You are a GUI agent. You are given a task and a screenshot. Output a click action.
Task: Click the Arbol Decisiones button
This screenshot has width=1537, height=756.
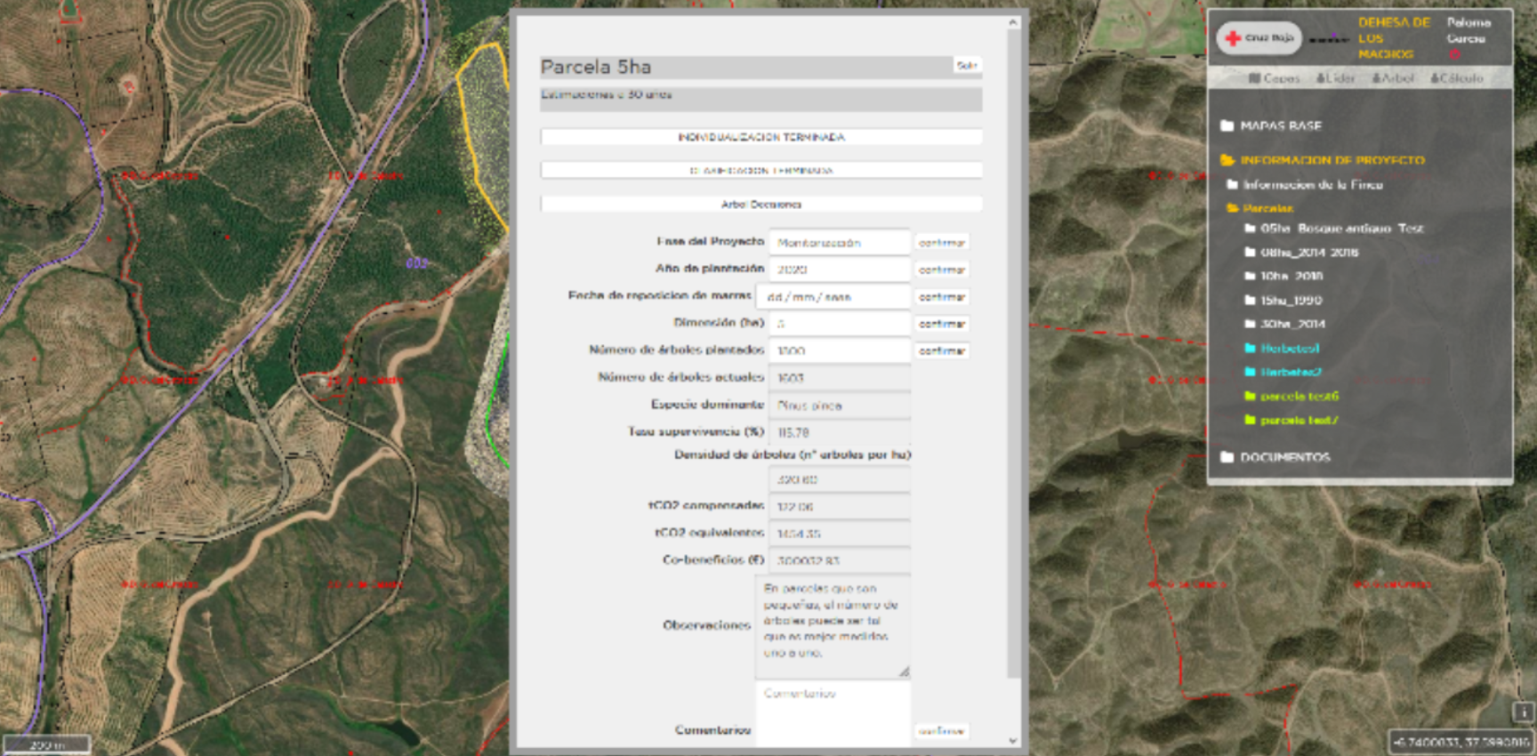click(x=760, y=205)
